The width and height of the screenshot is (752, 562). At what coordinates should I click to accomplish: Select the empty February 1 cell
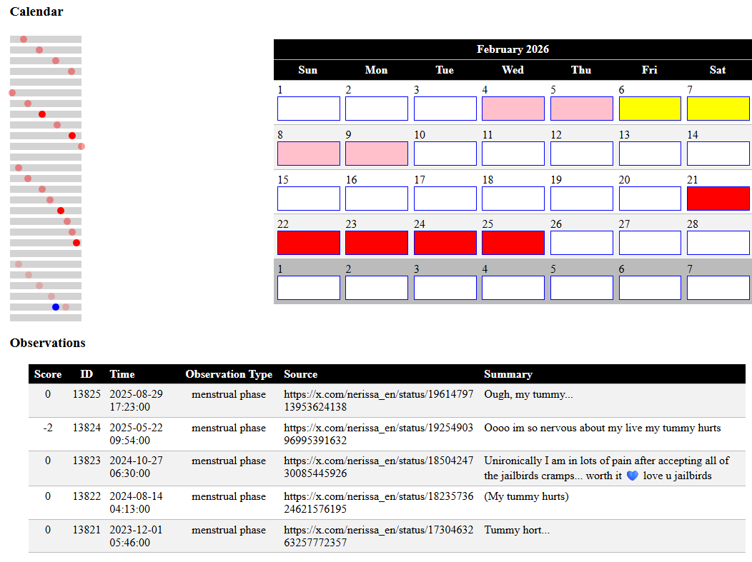308,109
